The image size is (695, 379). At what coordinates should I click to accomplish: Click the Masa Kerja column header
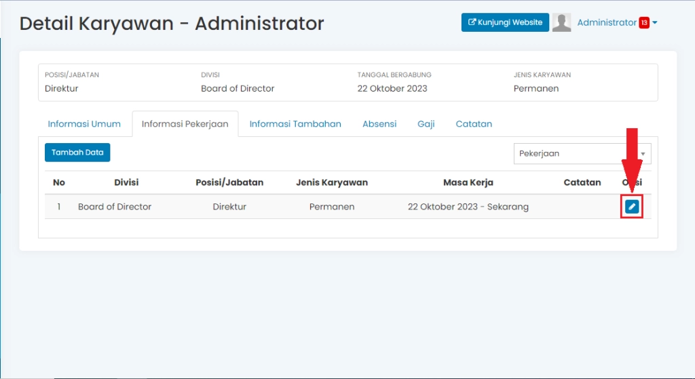[468, 182]
